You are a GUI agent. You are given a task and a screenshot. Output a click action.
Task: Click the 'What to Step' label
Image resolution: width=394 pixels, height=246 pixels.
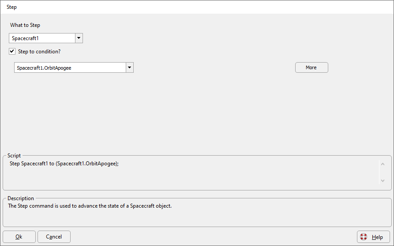click(25, 25)
